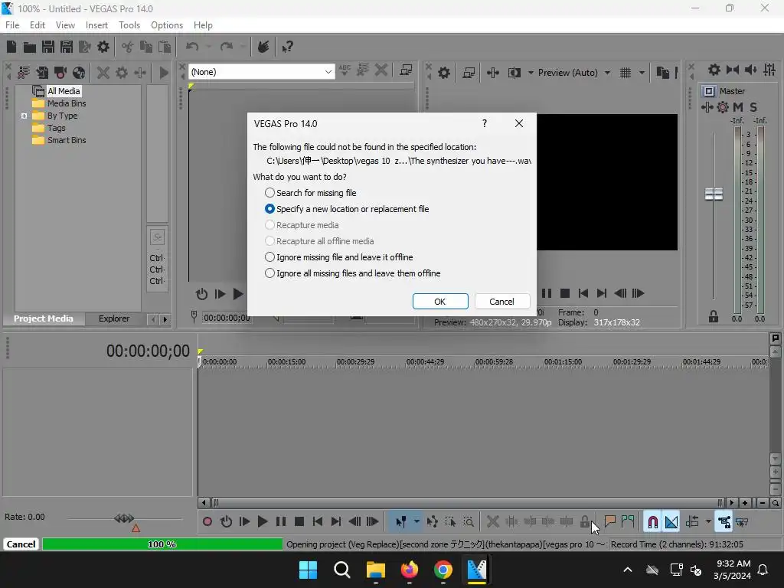Open project Properties gear in main toolbar

(x=103, y=47)
